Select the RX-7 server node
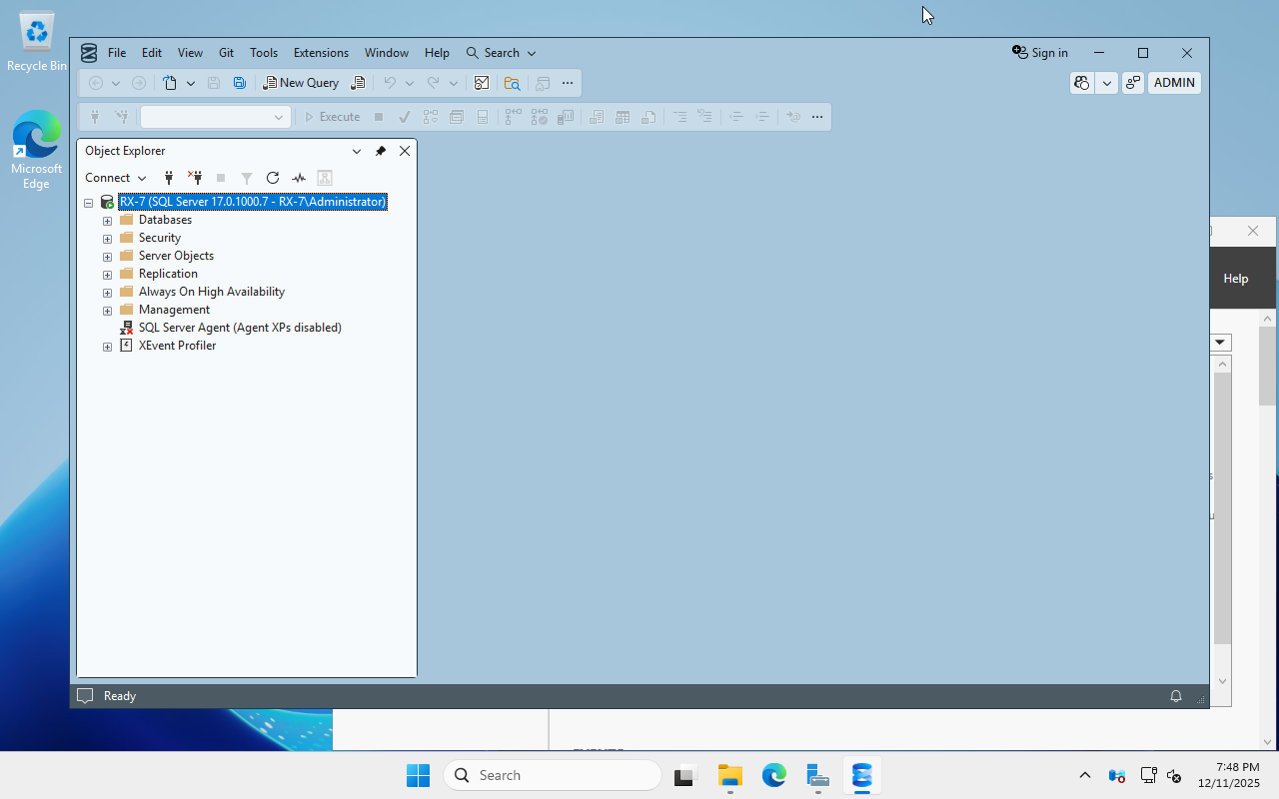 (252, 201)
